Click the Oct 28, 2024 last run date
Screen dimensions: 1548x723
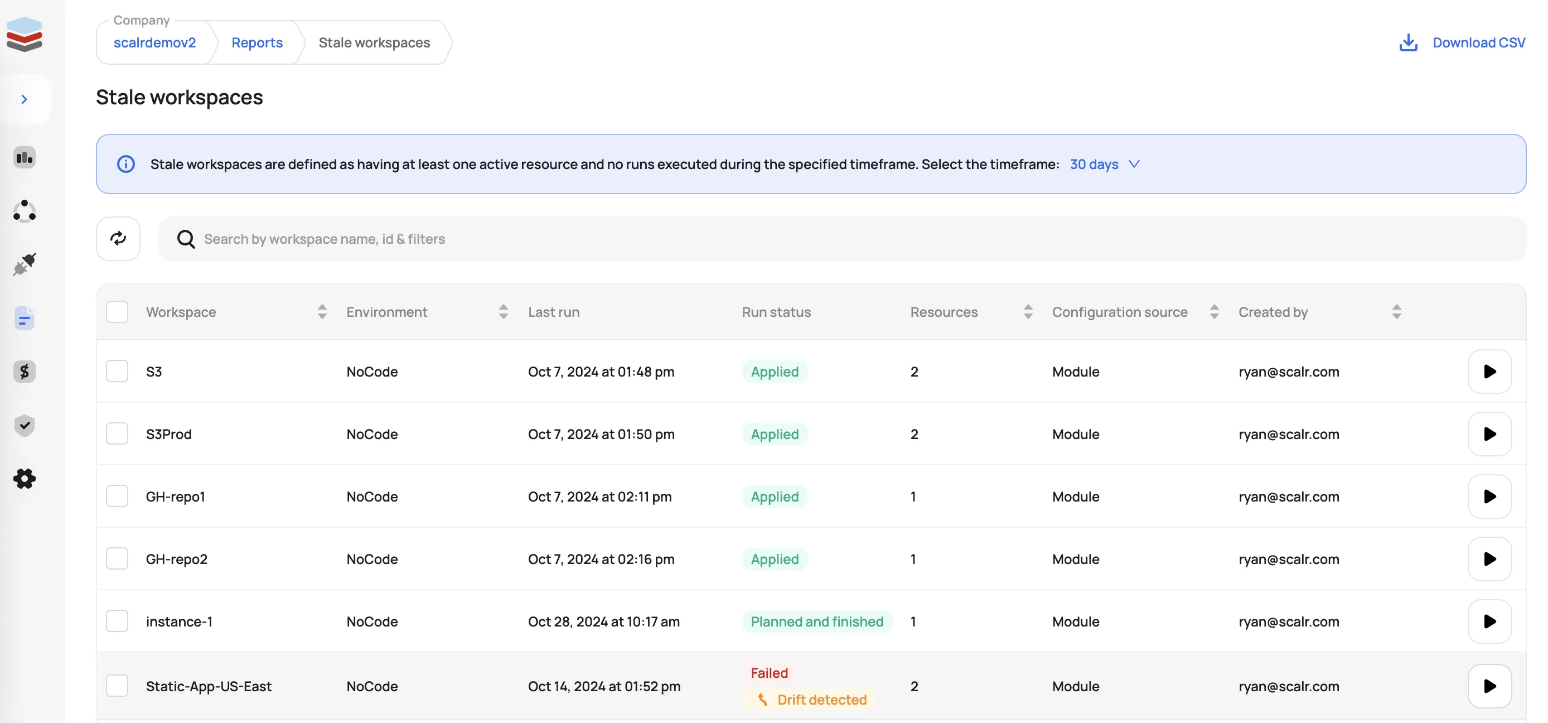[603, 621]
